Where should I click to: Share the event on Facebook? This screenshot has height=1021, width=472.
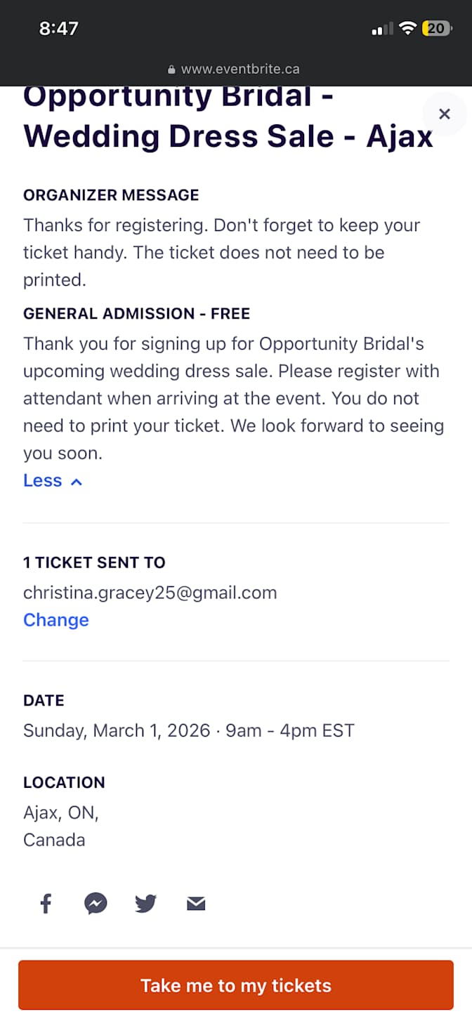46,903
